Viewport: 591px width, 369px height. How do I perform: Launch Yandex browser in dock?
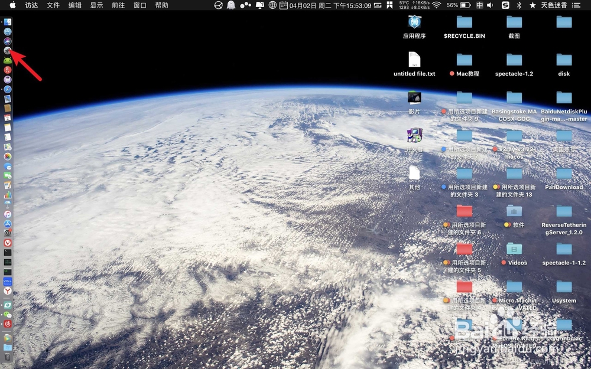pyautogui.click(x=8, y=290)
